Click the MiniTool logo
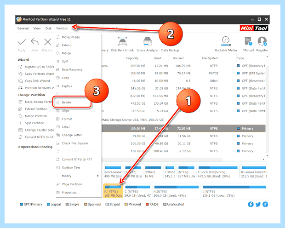285x228 pixels. point(254,28)
